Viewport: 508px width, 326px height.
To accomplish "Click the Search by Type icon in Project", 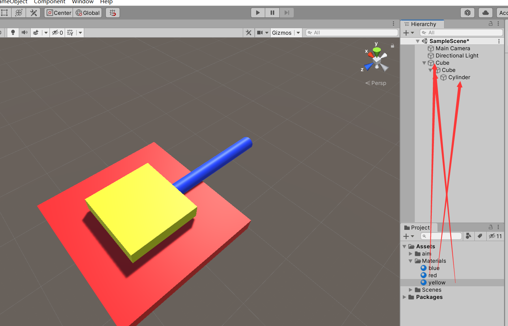I will click(469, 236).
